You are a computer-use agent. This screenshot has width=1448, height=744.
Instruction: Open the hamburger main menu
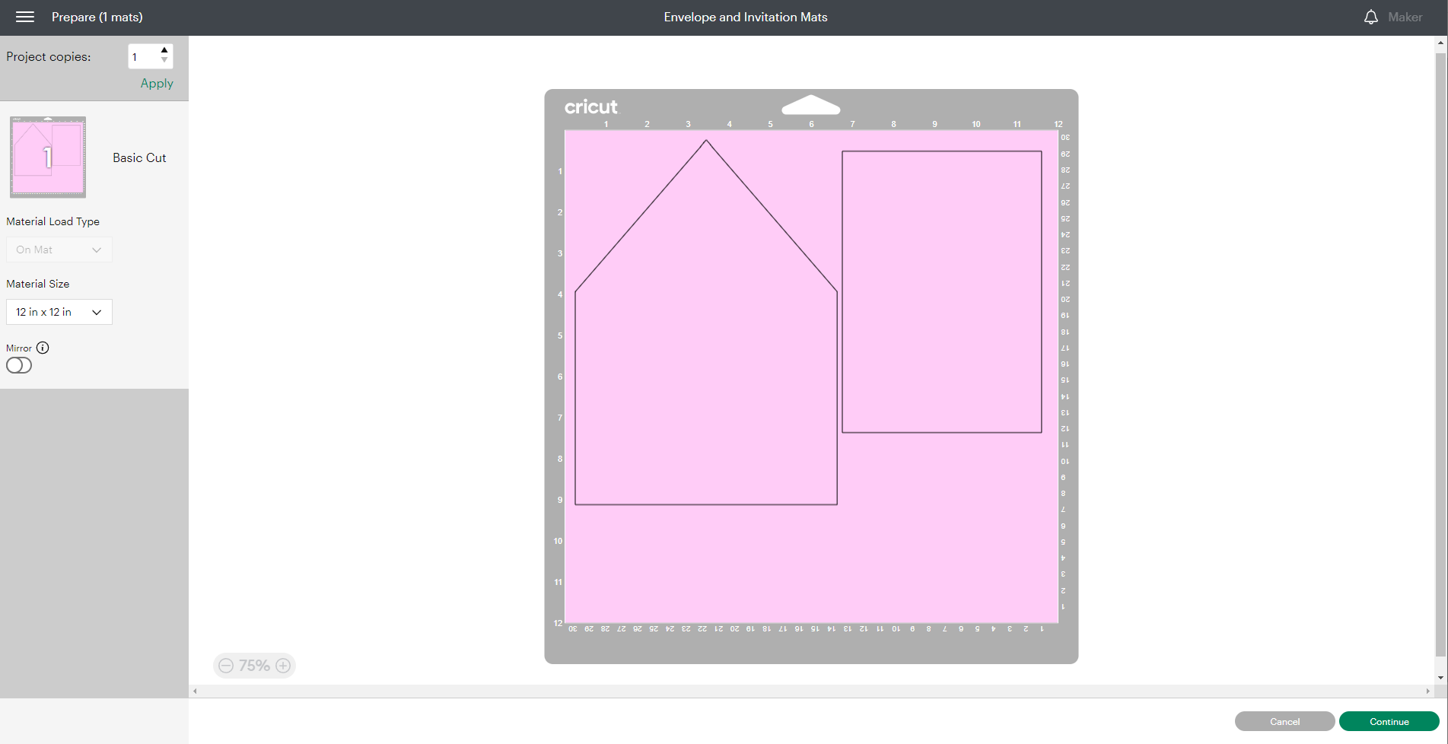click(25, 17)
